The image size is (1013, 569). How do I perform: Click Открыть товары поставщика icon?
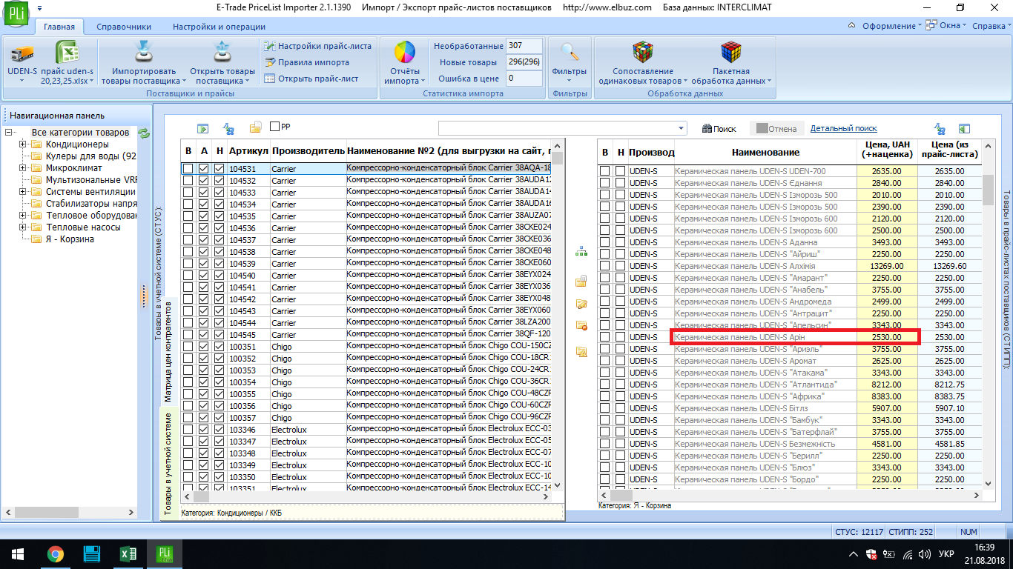point(222,53)
